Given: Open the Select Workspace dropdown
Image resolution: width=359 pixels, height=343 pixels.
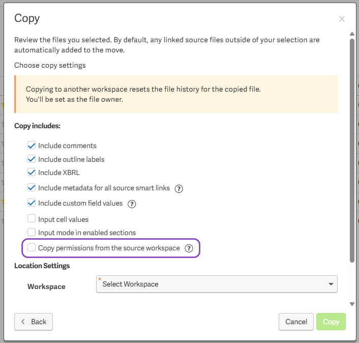Looking at the screenshot, I should (217, 284).
